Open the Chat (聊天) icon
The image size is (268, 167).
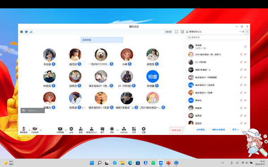[x=102, y=130]
